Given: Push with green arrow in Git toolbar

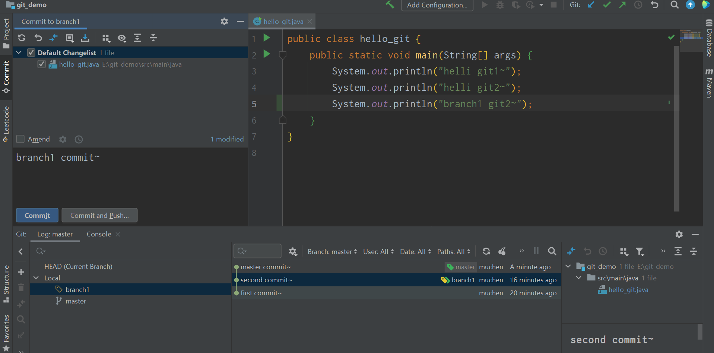Looking at the screenshot, I should (x=623, y=5).
